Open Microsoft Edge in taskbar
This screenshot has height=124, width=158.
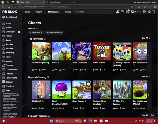point(90,121)
